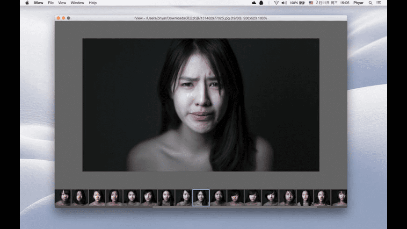Open the iView application menu
This screenshot has height=229, width=407.
38,3
